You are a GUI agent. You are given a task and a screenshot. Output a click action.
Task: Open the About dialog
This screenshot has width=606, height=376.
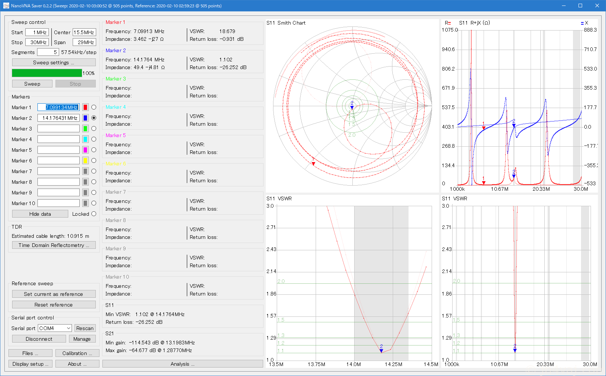pyautogui.click(x=77, y=364)
